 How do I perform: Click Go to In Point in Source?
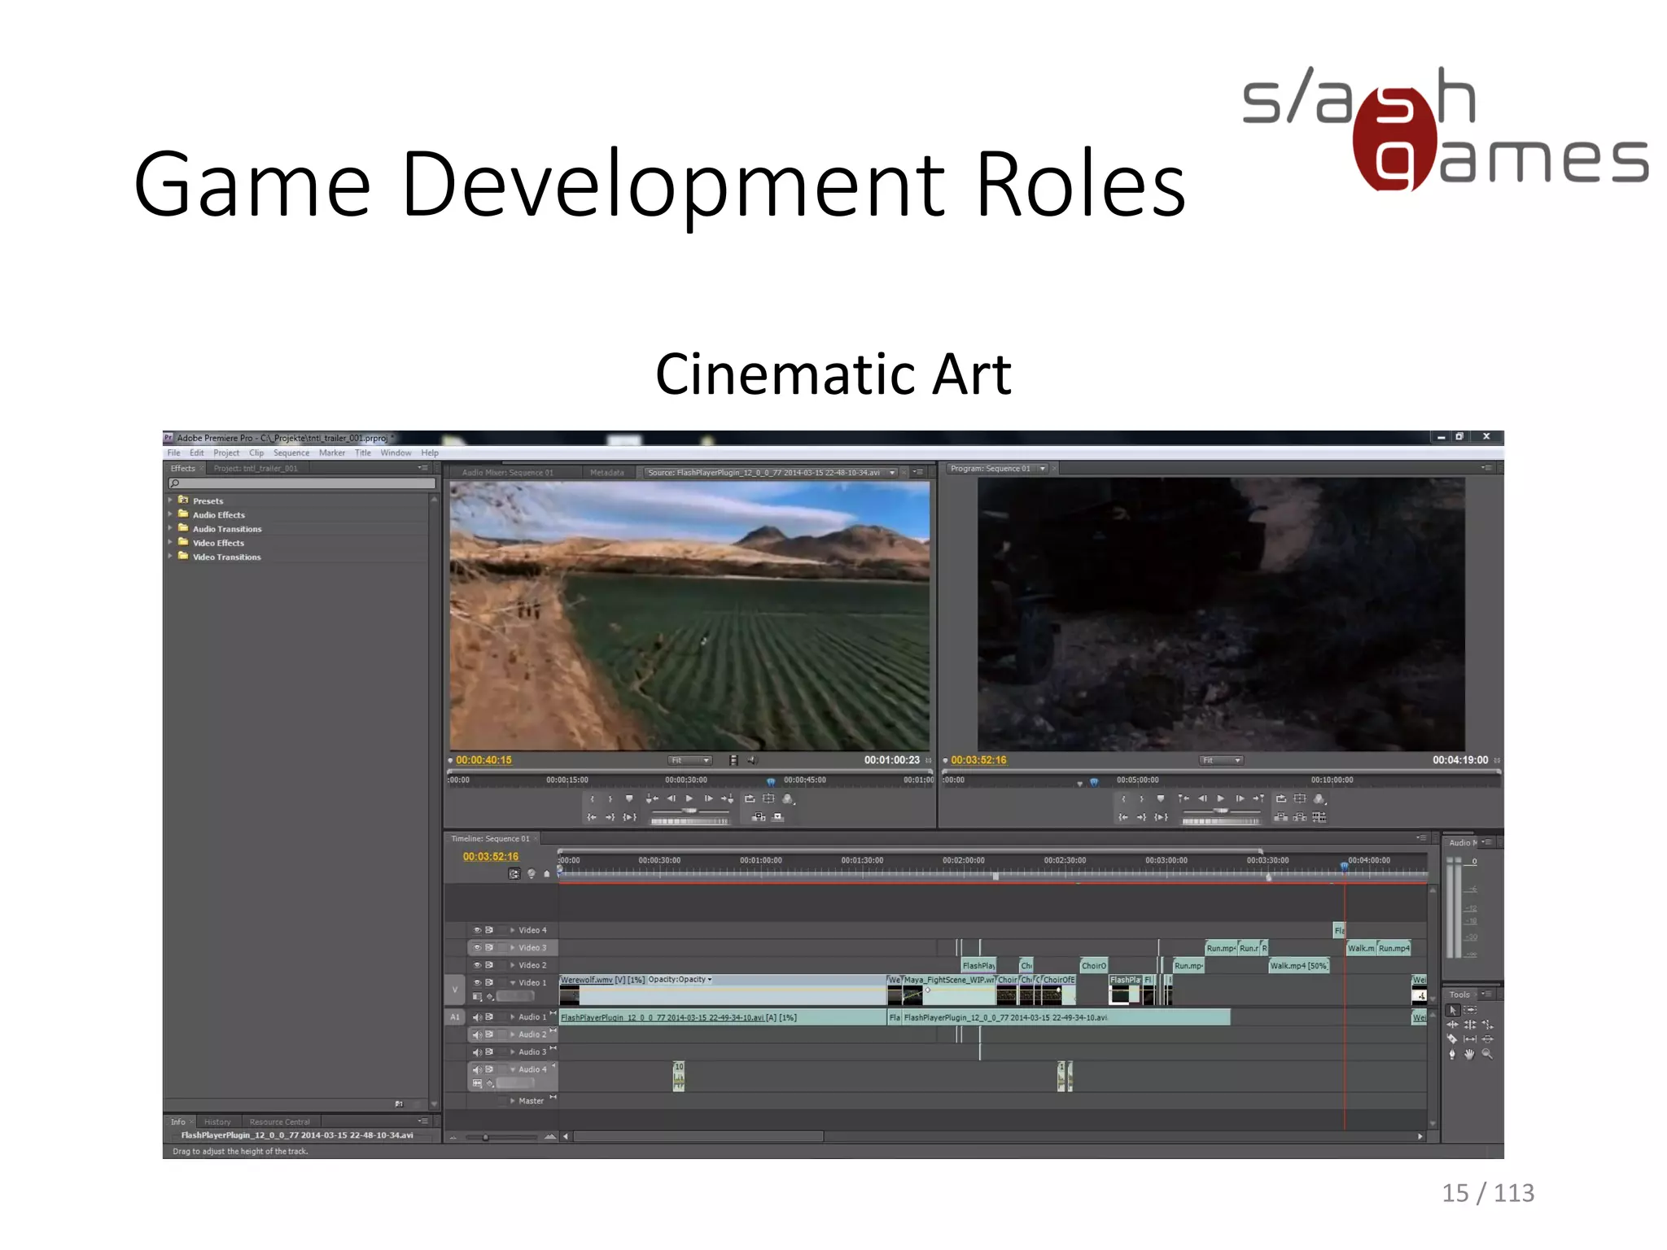pos(592,817)
